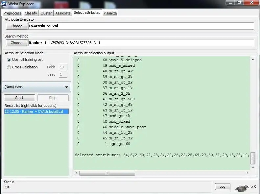Image resolution: width=260 pixels, height=194 pixels.
Task: Click Choose button for Attribute Evaluator
Action: click(x=16, y=26)
